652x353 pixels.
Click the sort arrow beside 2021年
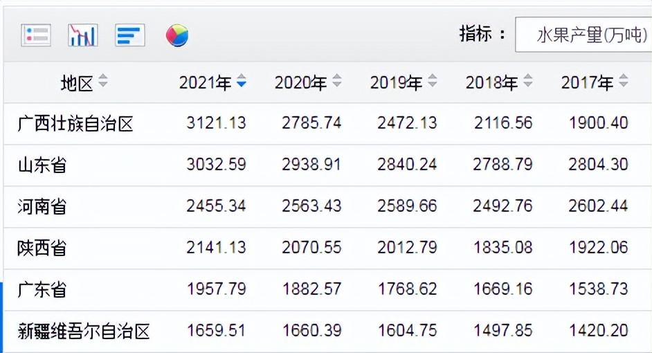pyautogui.click(x=241, y=82)
